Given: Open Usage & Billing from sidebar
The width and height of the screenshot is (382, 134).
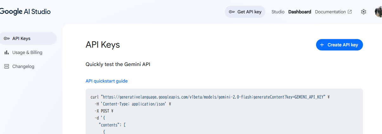Looking at the screenshot, I should coord(27,52).
